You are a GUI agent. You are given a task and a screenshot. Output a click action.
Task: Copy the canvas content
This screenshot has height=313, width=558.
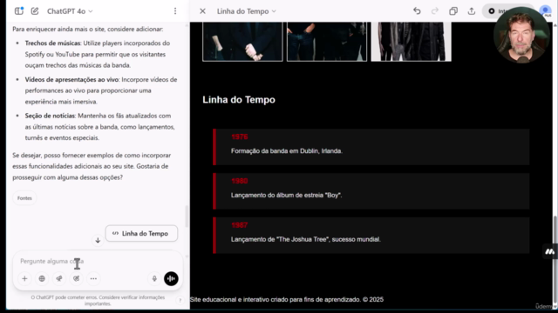tap(453, 11)
